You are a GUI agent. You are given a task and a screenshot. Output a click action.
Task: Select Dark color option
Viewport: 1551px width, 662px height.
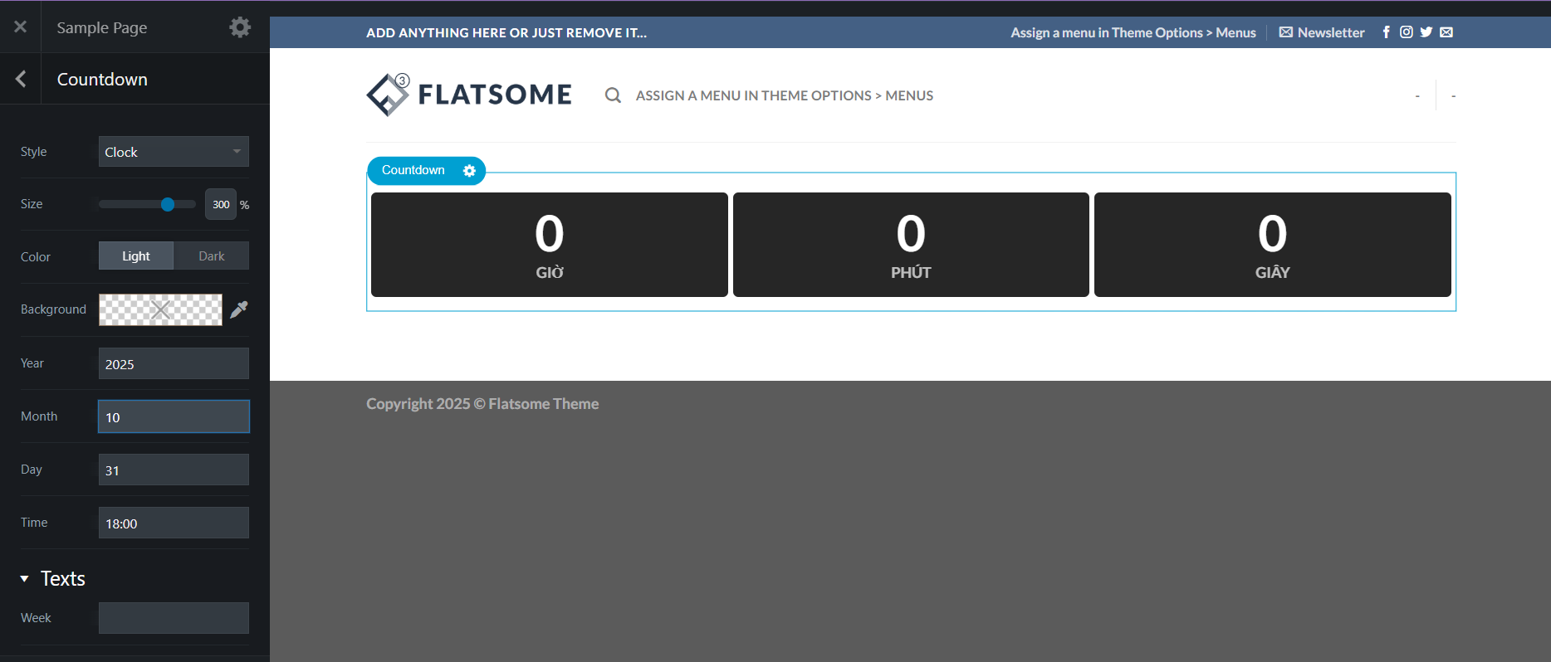pyautogui.click(x=212, y=256)
